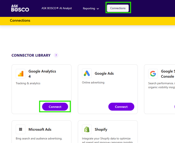Screen dimensions: 175x143
Task: Click the ASK BOSCO logo
Action: [x=20, y=8]
